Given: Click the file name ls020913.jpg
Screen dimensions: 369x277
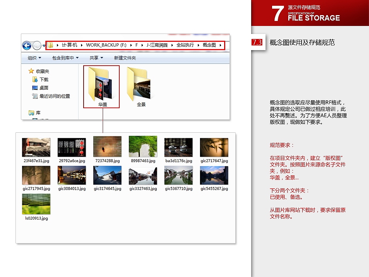Looking at the screenshot, I should 36,218.
